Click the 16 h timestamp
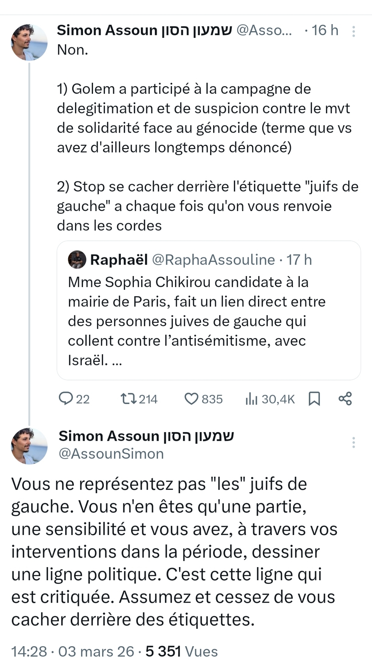This screenshot has width=372, height=670. [x=325, y=30]
